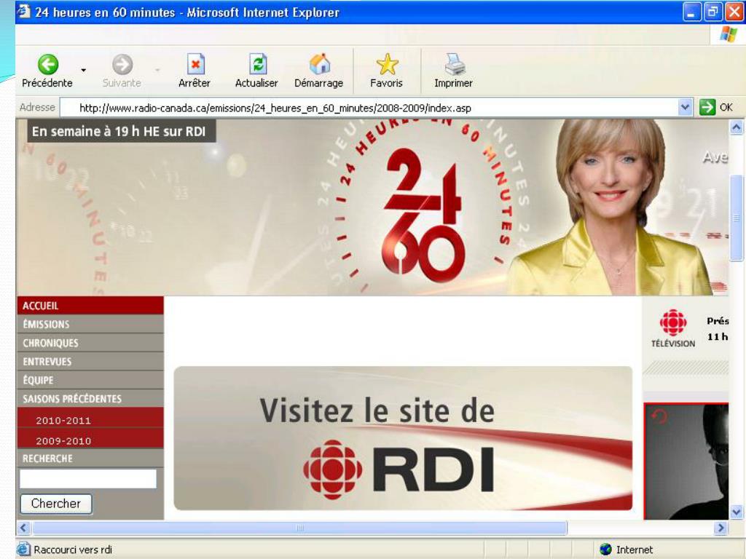746x559 pixels.
Task: Open the ACCUEIL menu item
Action: [x=90, y=305]
